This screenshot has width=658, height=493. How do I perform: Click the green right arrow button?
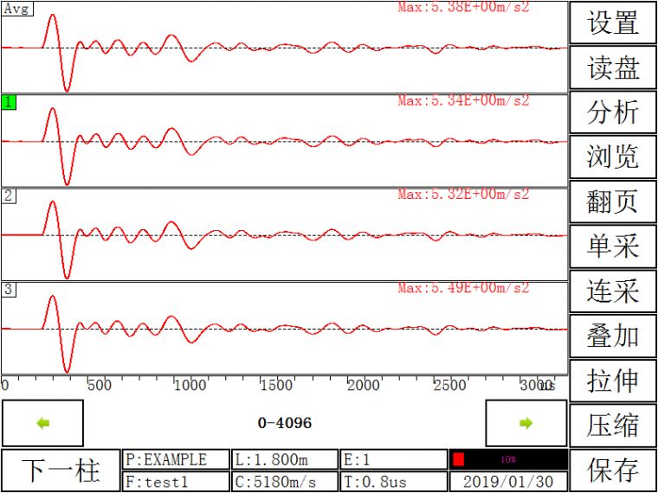[526, 423]
